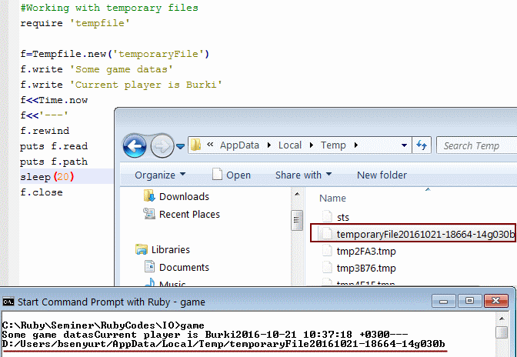Click the Open button in toolbar

[231, 175]
